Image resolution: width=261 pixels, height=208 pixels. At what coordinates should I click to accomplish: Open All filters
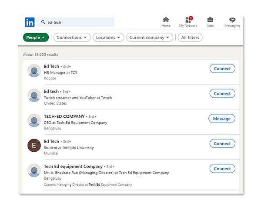pyautogui.click(x=190, y=38)
